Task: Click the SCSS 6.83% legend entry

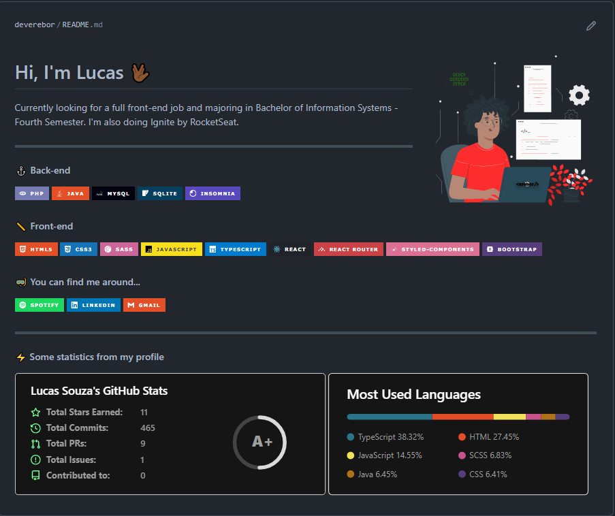Action: click(485, 455)
